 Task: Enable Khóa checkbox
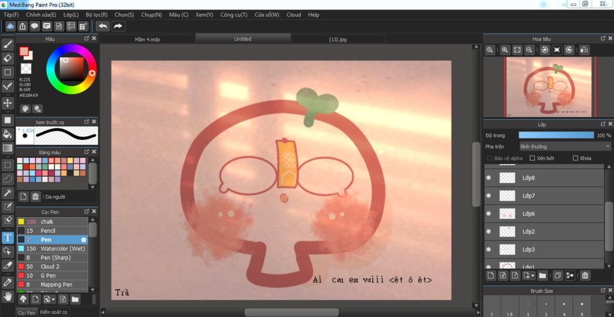575,158
